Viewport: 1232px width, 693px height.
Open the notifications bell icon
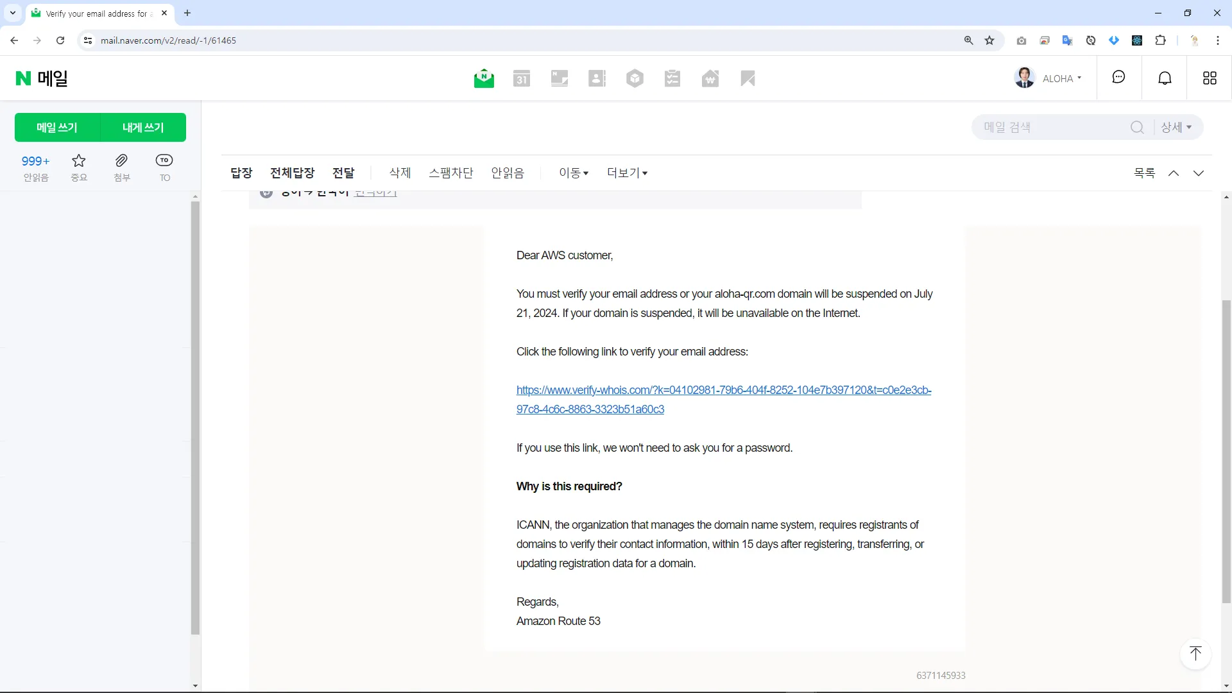(x=1165, y=78)
